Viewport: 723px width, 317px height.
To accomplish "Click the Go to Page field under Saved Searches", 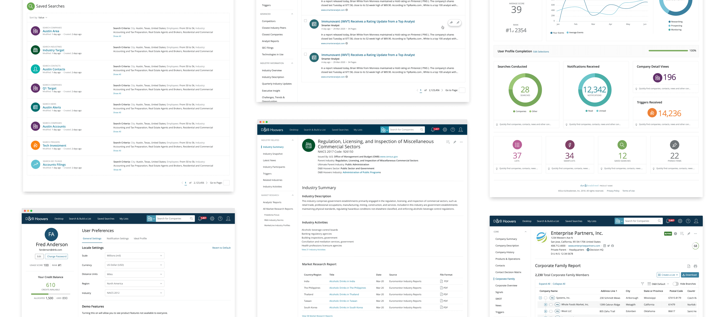I will [x=226, y=183].
